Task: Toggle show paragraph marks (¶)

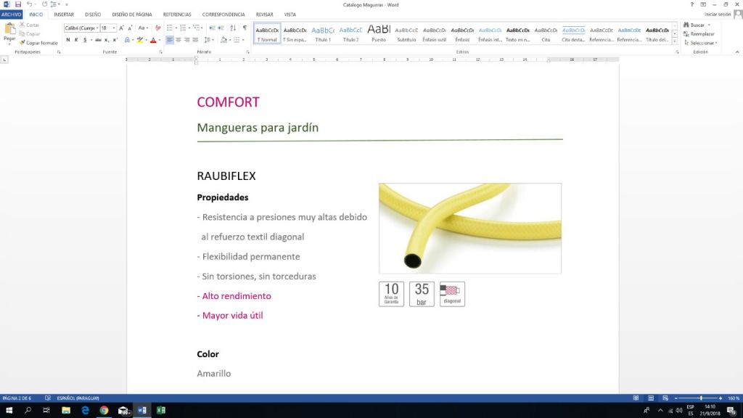Action: 245,28
